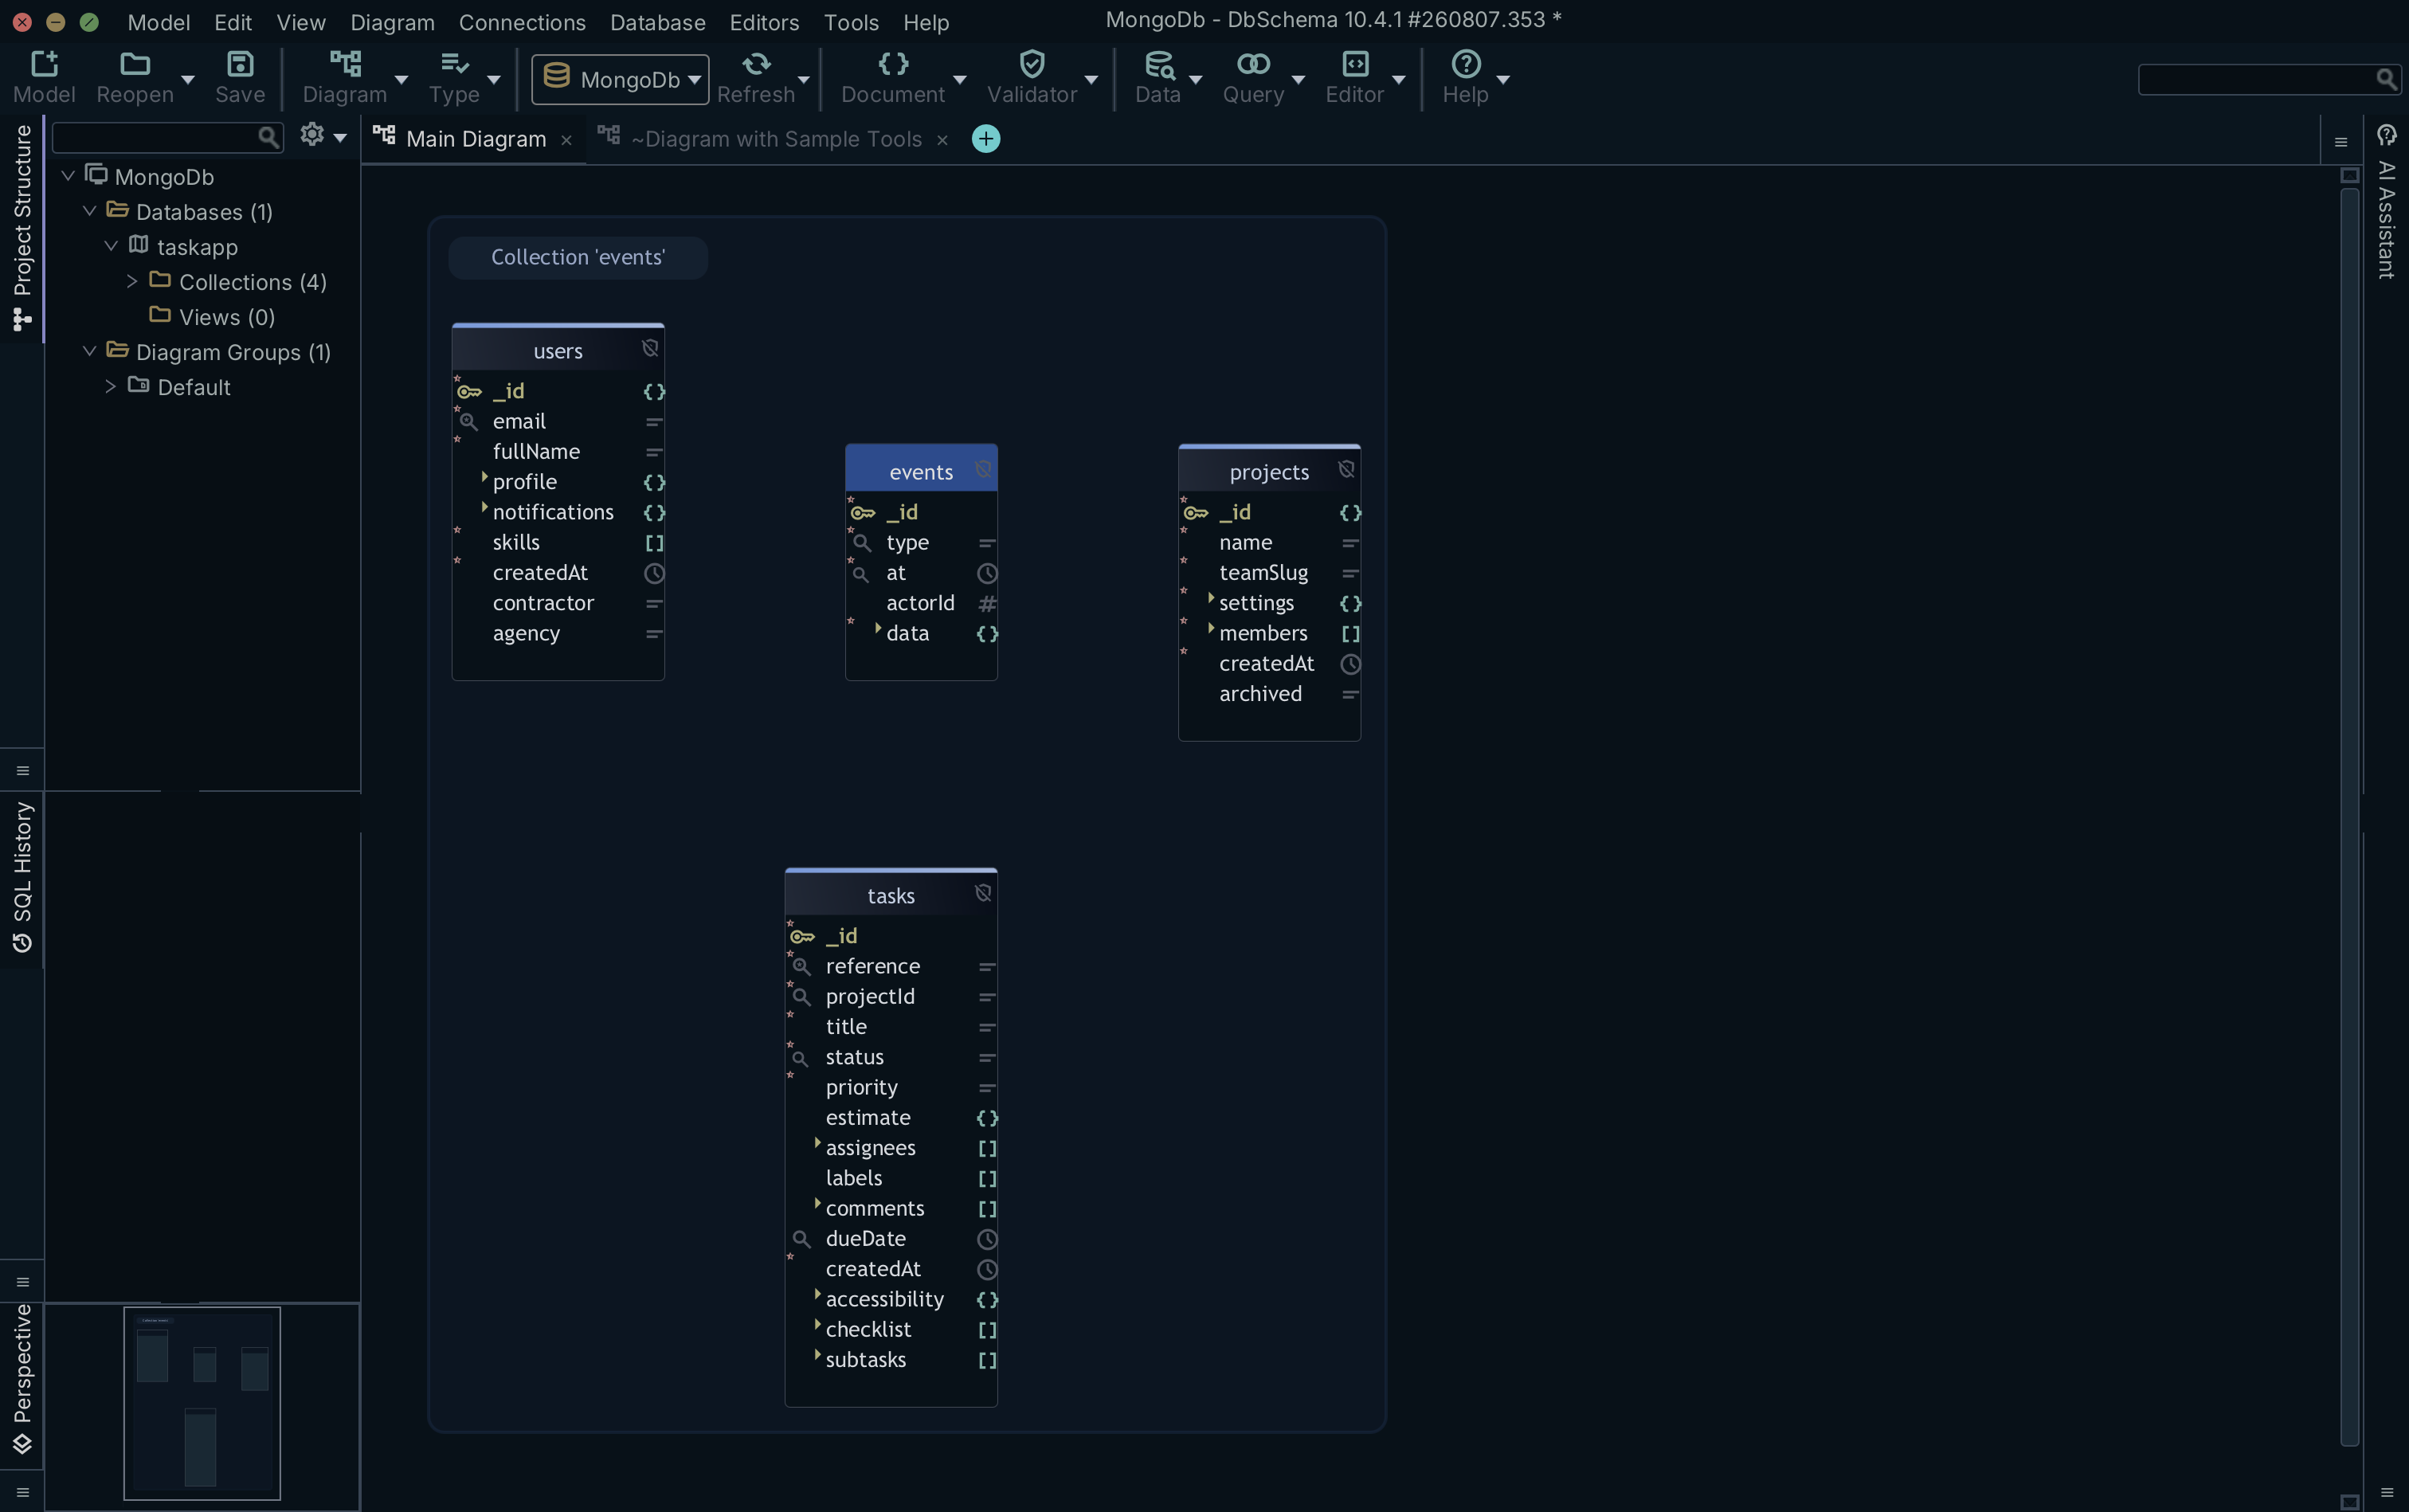This screenshot has height=1512, width=2409.
Task: Open the Validator shield tool
Action: pyautogui.click(x=1032, y=64)
